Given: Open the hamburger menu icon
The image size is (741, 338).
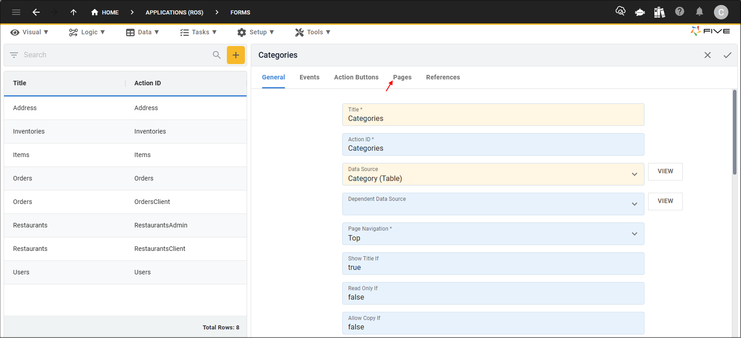Looking at the screenshot, I should [16, 12].
